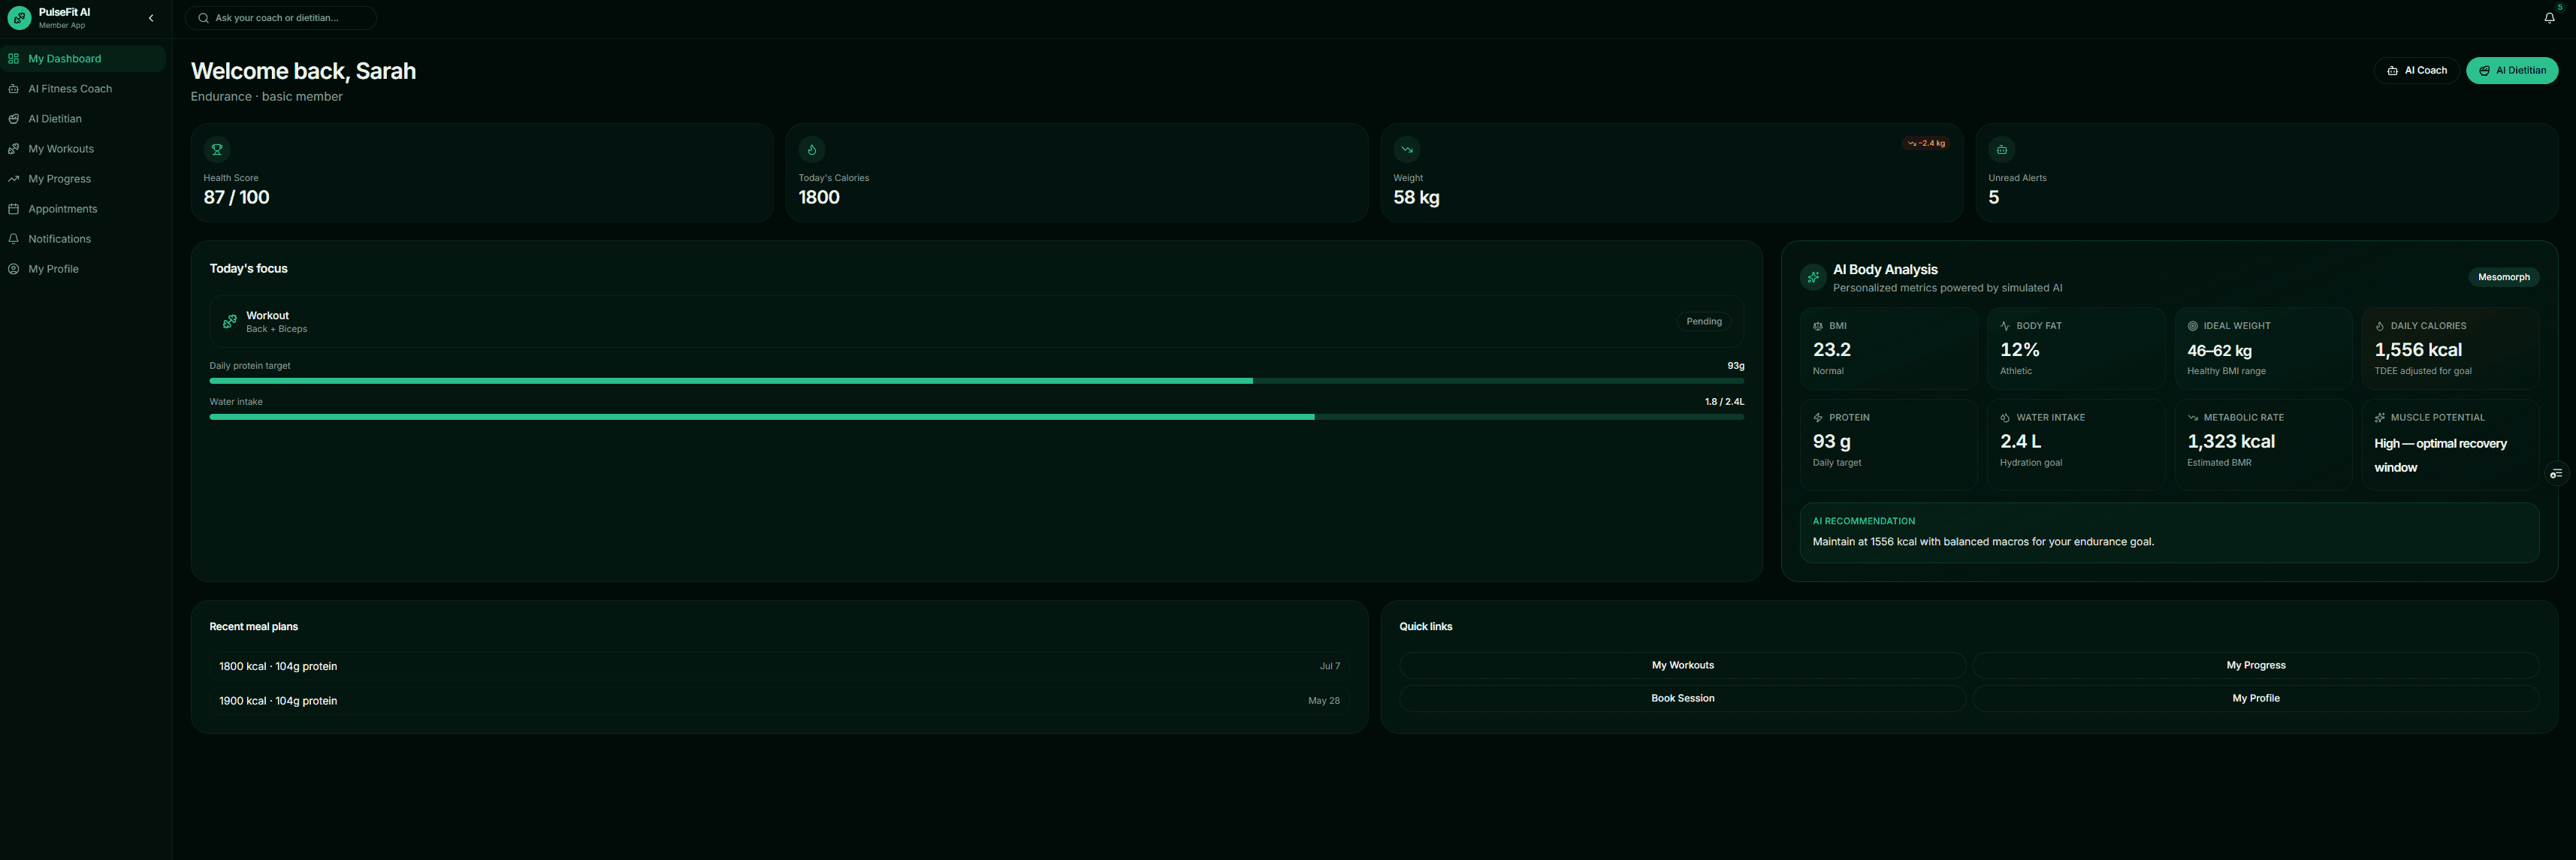Click the Mesomorph body type badge
This screenshot has height=860, width=2576.
click(x=2503, y=278)
